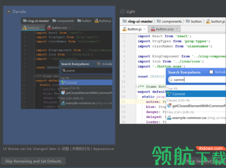Go to Next: Featured plugins step
Viewport: 226px width, 168px height.
(204, 161)
